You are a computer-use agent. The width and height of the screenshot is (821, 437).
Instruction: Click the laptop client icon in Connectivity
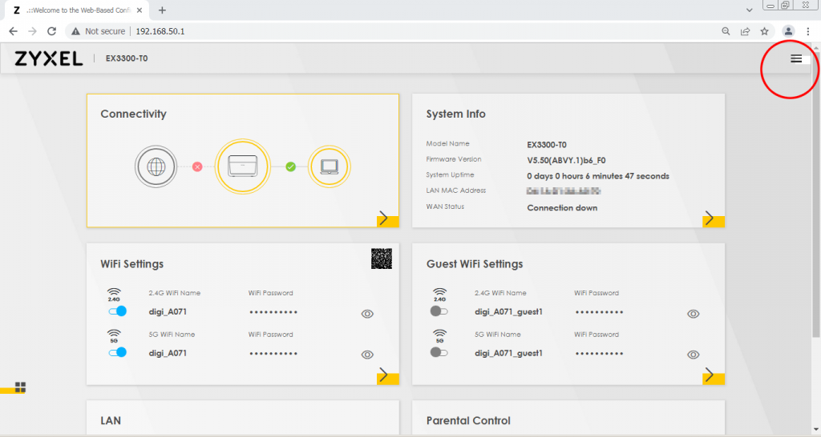tap(330, 166)
